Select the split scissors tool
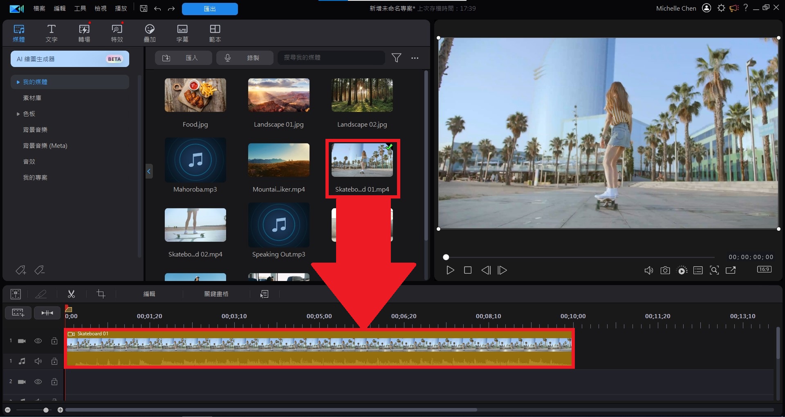This screenshot has width=785, height=417. tap(72, 294)
